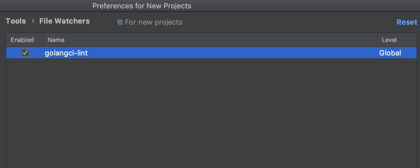The image size is (420, 168).
Task: Click the Reset link
Action: pos(407,22)
